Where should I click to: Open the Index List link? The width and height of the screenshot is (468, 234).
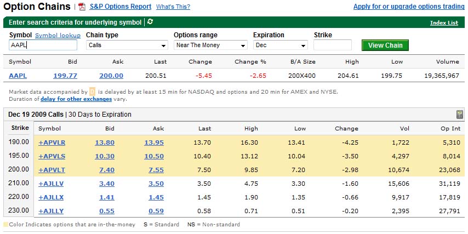point(444,23)
